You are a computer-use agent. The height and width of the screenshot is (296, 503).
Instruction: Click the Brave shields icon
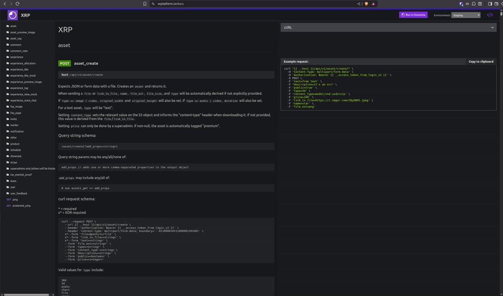[x=366, y=4]
